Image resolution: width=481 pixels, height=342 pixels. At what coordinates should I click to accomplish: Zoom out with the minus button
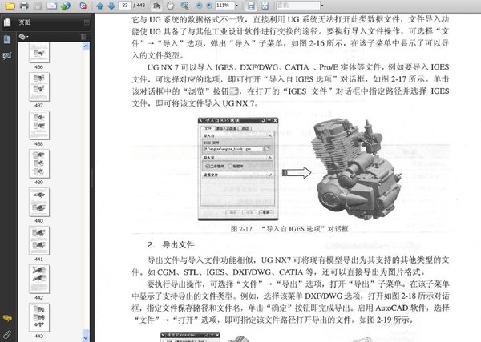pyautogui.click(x=199, y=6)
